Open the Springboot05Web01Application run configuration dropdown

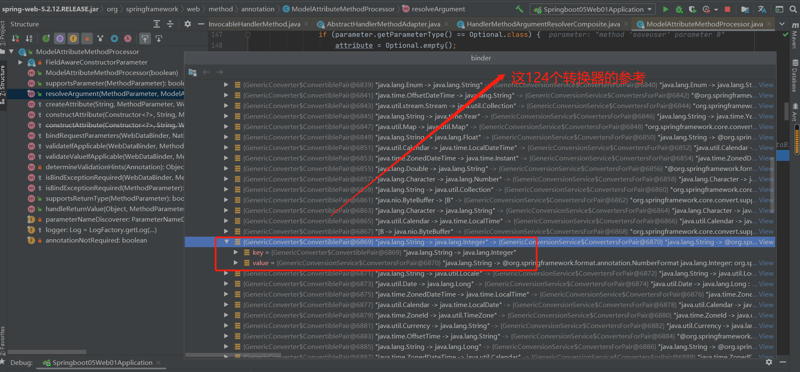click(593, 9)
